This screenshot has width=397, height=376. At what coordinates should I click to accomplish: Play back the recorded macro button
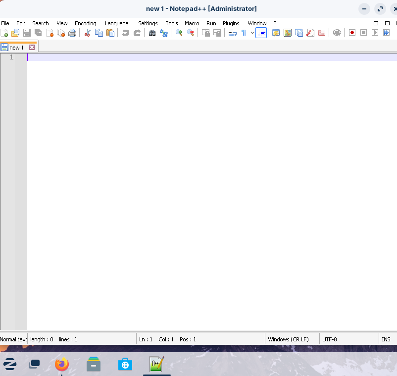(375, 33)
